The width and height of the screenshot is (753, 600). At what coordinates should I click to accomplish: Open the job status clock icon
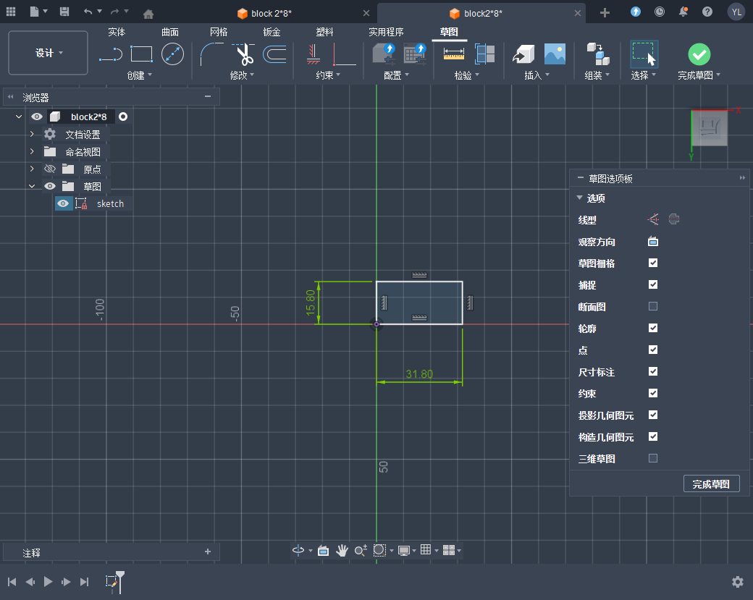pyautogui.click(x=660, y=12)
